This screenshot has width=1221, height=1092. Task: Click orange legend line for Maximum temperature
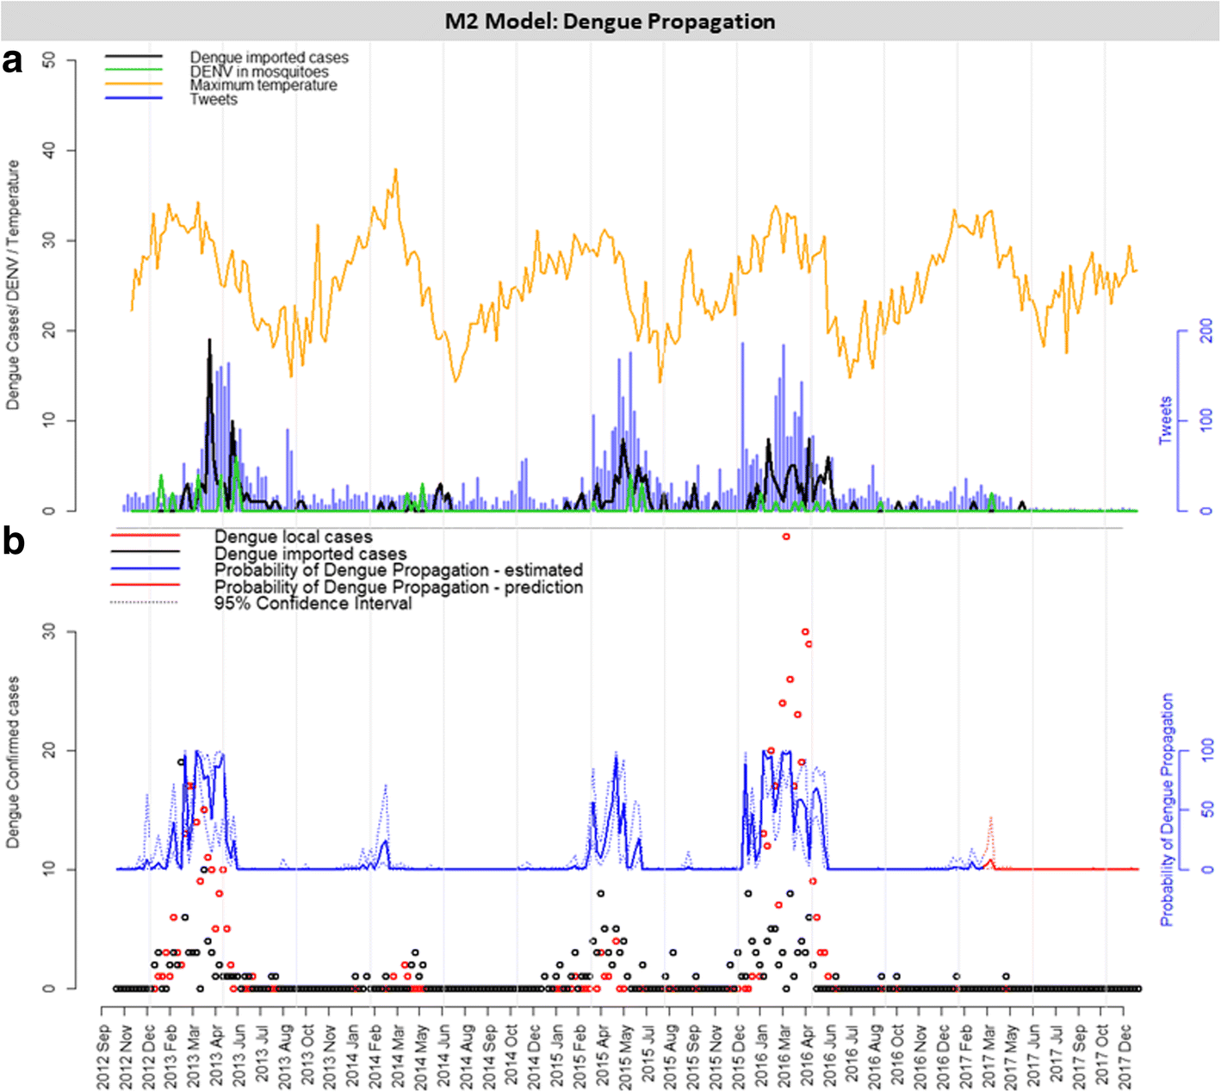[133, 84]
